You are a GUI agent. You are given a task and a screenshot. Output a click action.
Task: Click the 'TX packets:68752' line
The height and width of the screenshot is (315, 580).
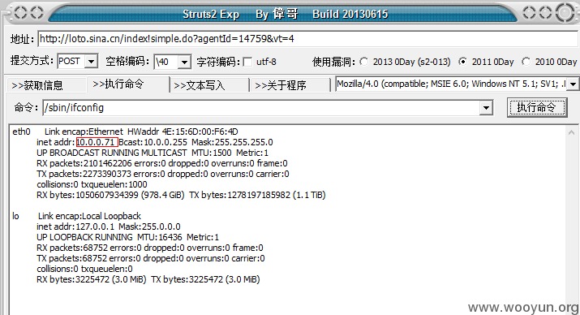[151, 258]
